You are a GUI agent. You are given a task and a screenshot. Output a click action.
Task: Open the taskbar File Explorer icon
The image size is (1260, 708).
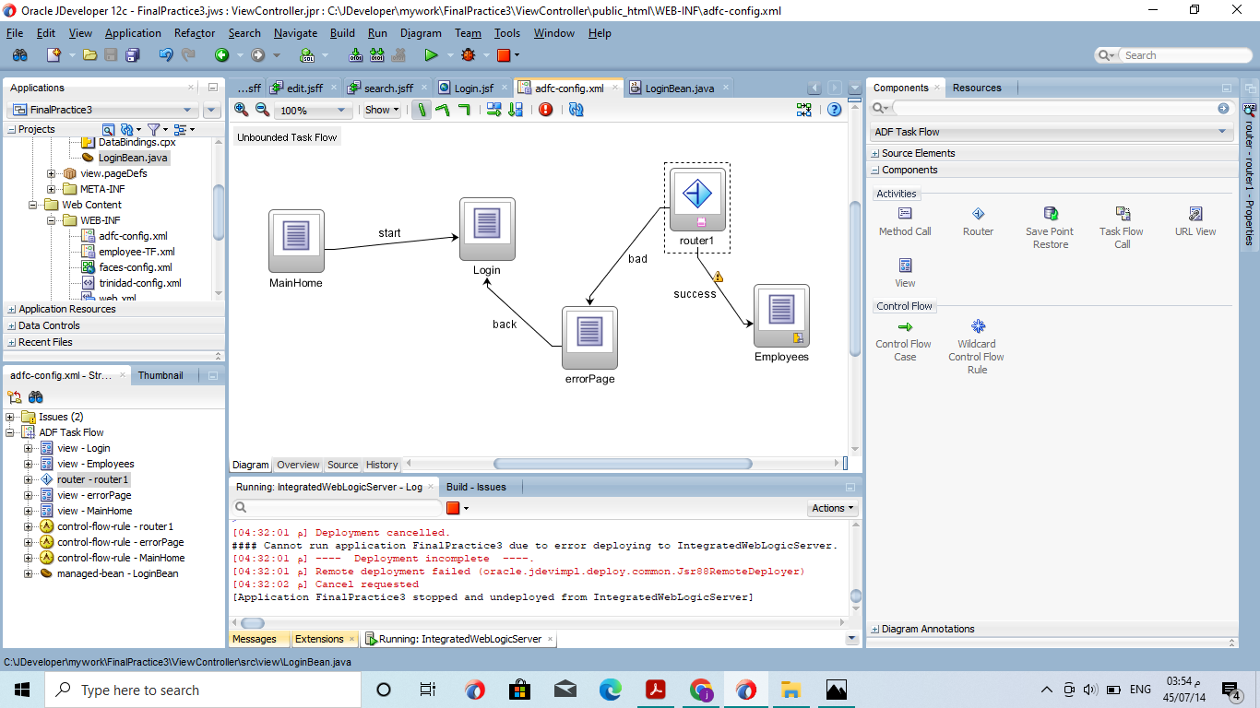790,690
